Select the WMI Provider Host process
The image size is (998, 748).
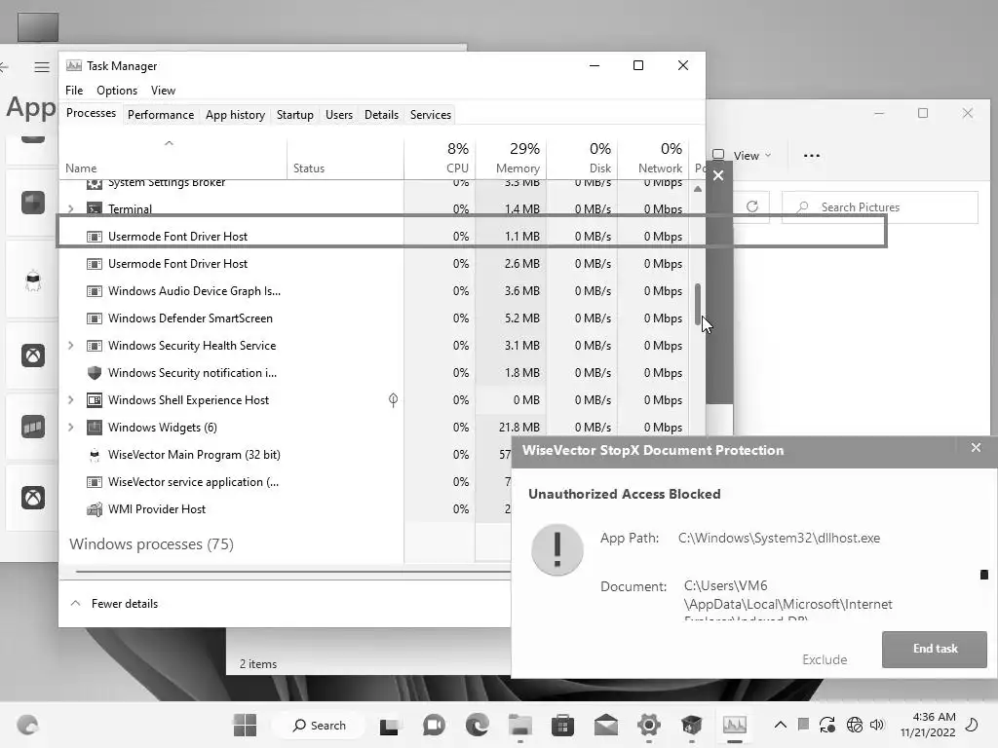coord(286,508)
